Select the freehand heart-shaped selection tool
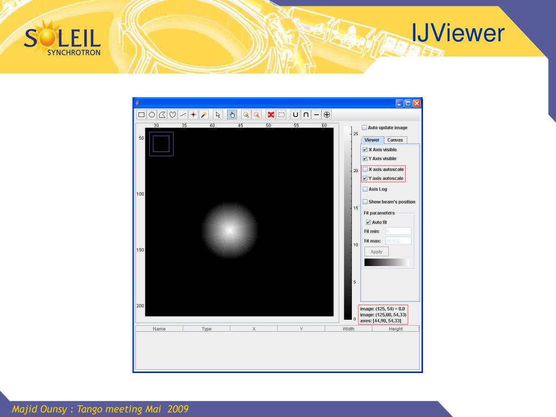This screenshot has height=417, width=556. click(173, 115)
